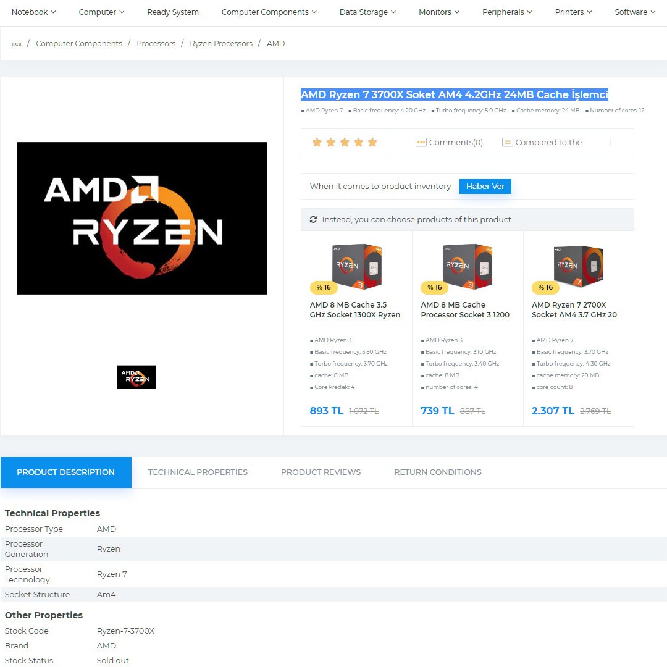Screen dimensions: 667x667
Task: Expand the Computer Components menu chevron
Action: coord(314,12)
